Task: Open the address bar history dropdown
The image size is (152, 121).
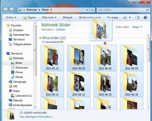Action: click(87, 10)
